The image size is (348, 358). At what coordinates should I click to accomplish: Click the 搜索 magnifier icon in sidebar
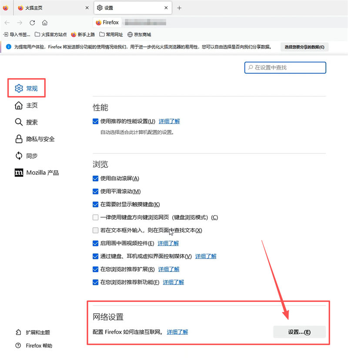click(x=18, y=122)
